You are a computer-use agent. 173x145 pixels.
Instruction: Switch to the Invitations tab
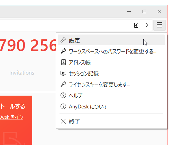click(x=22, y=73)
